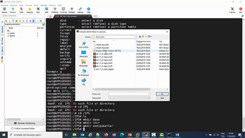This screenshot has width=245, height=138.
Task: Click the taskbar search box
Action: (35, 135)
